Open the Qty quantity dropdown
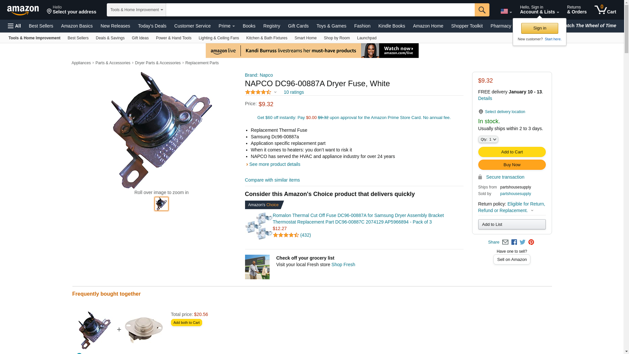This screenshot has width=629, height=354. [488, 139]
